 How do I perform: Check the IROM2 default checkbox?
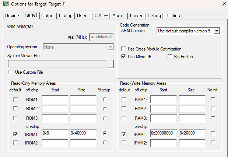tap(15, 143)
